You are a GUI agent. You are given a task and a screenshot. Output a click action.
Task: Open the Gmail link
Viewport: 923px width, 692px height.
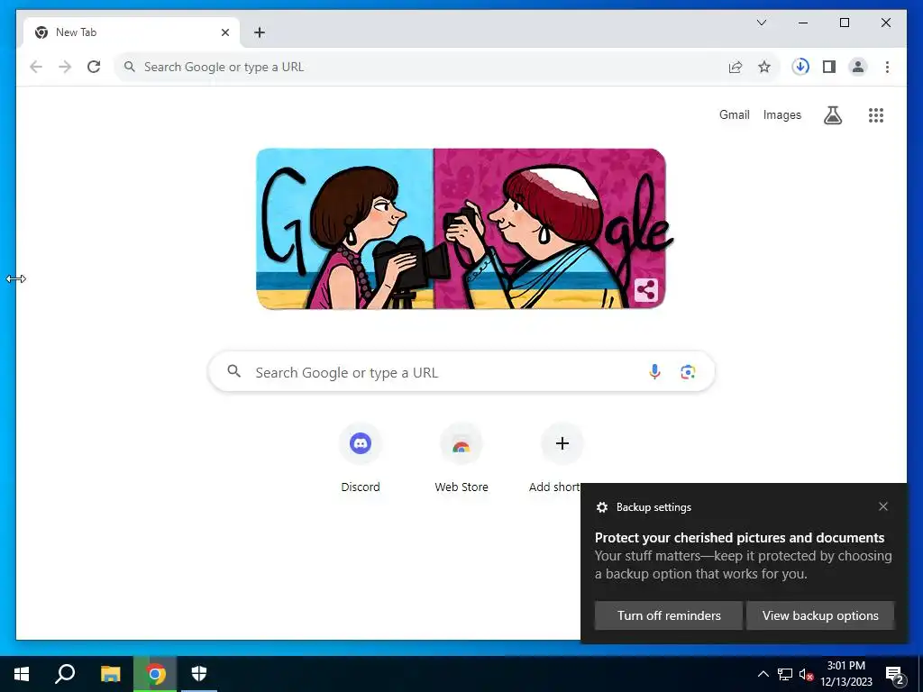734,114
